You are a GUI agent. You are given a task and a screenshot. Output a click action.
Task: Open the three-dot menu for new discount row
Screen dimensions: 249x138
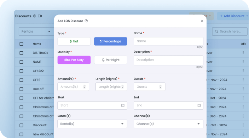(243, 134)
